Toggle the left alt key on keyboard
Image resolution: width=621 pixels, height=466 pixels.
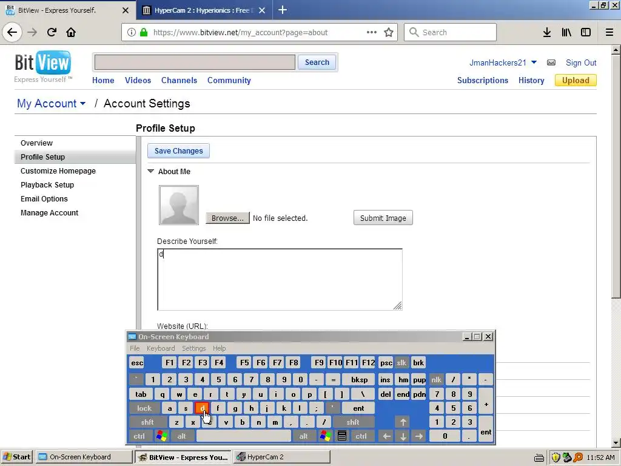(x=181, y=436)
